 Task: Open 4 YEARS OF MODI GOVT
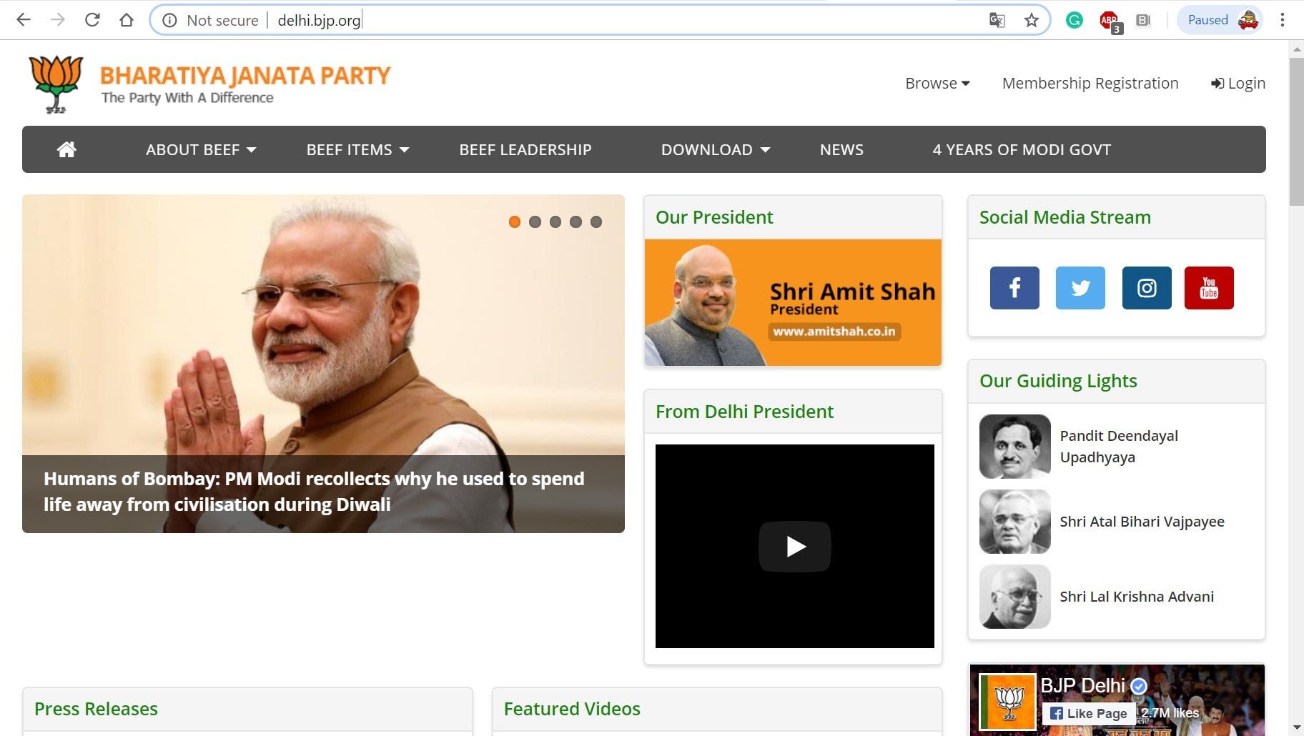1022,149
